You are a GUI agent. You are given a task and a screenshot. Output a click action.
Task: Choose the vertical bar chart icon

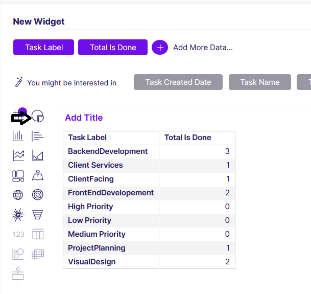coord(18,136)
